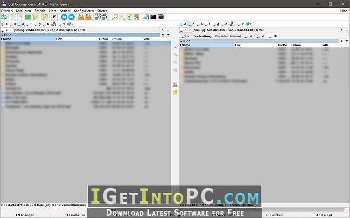The height and width of the screenshot is (218, 350).
Task: Select drive e in the right drive bar
Action: point(199,24)
